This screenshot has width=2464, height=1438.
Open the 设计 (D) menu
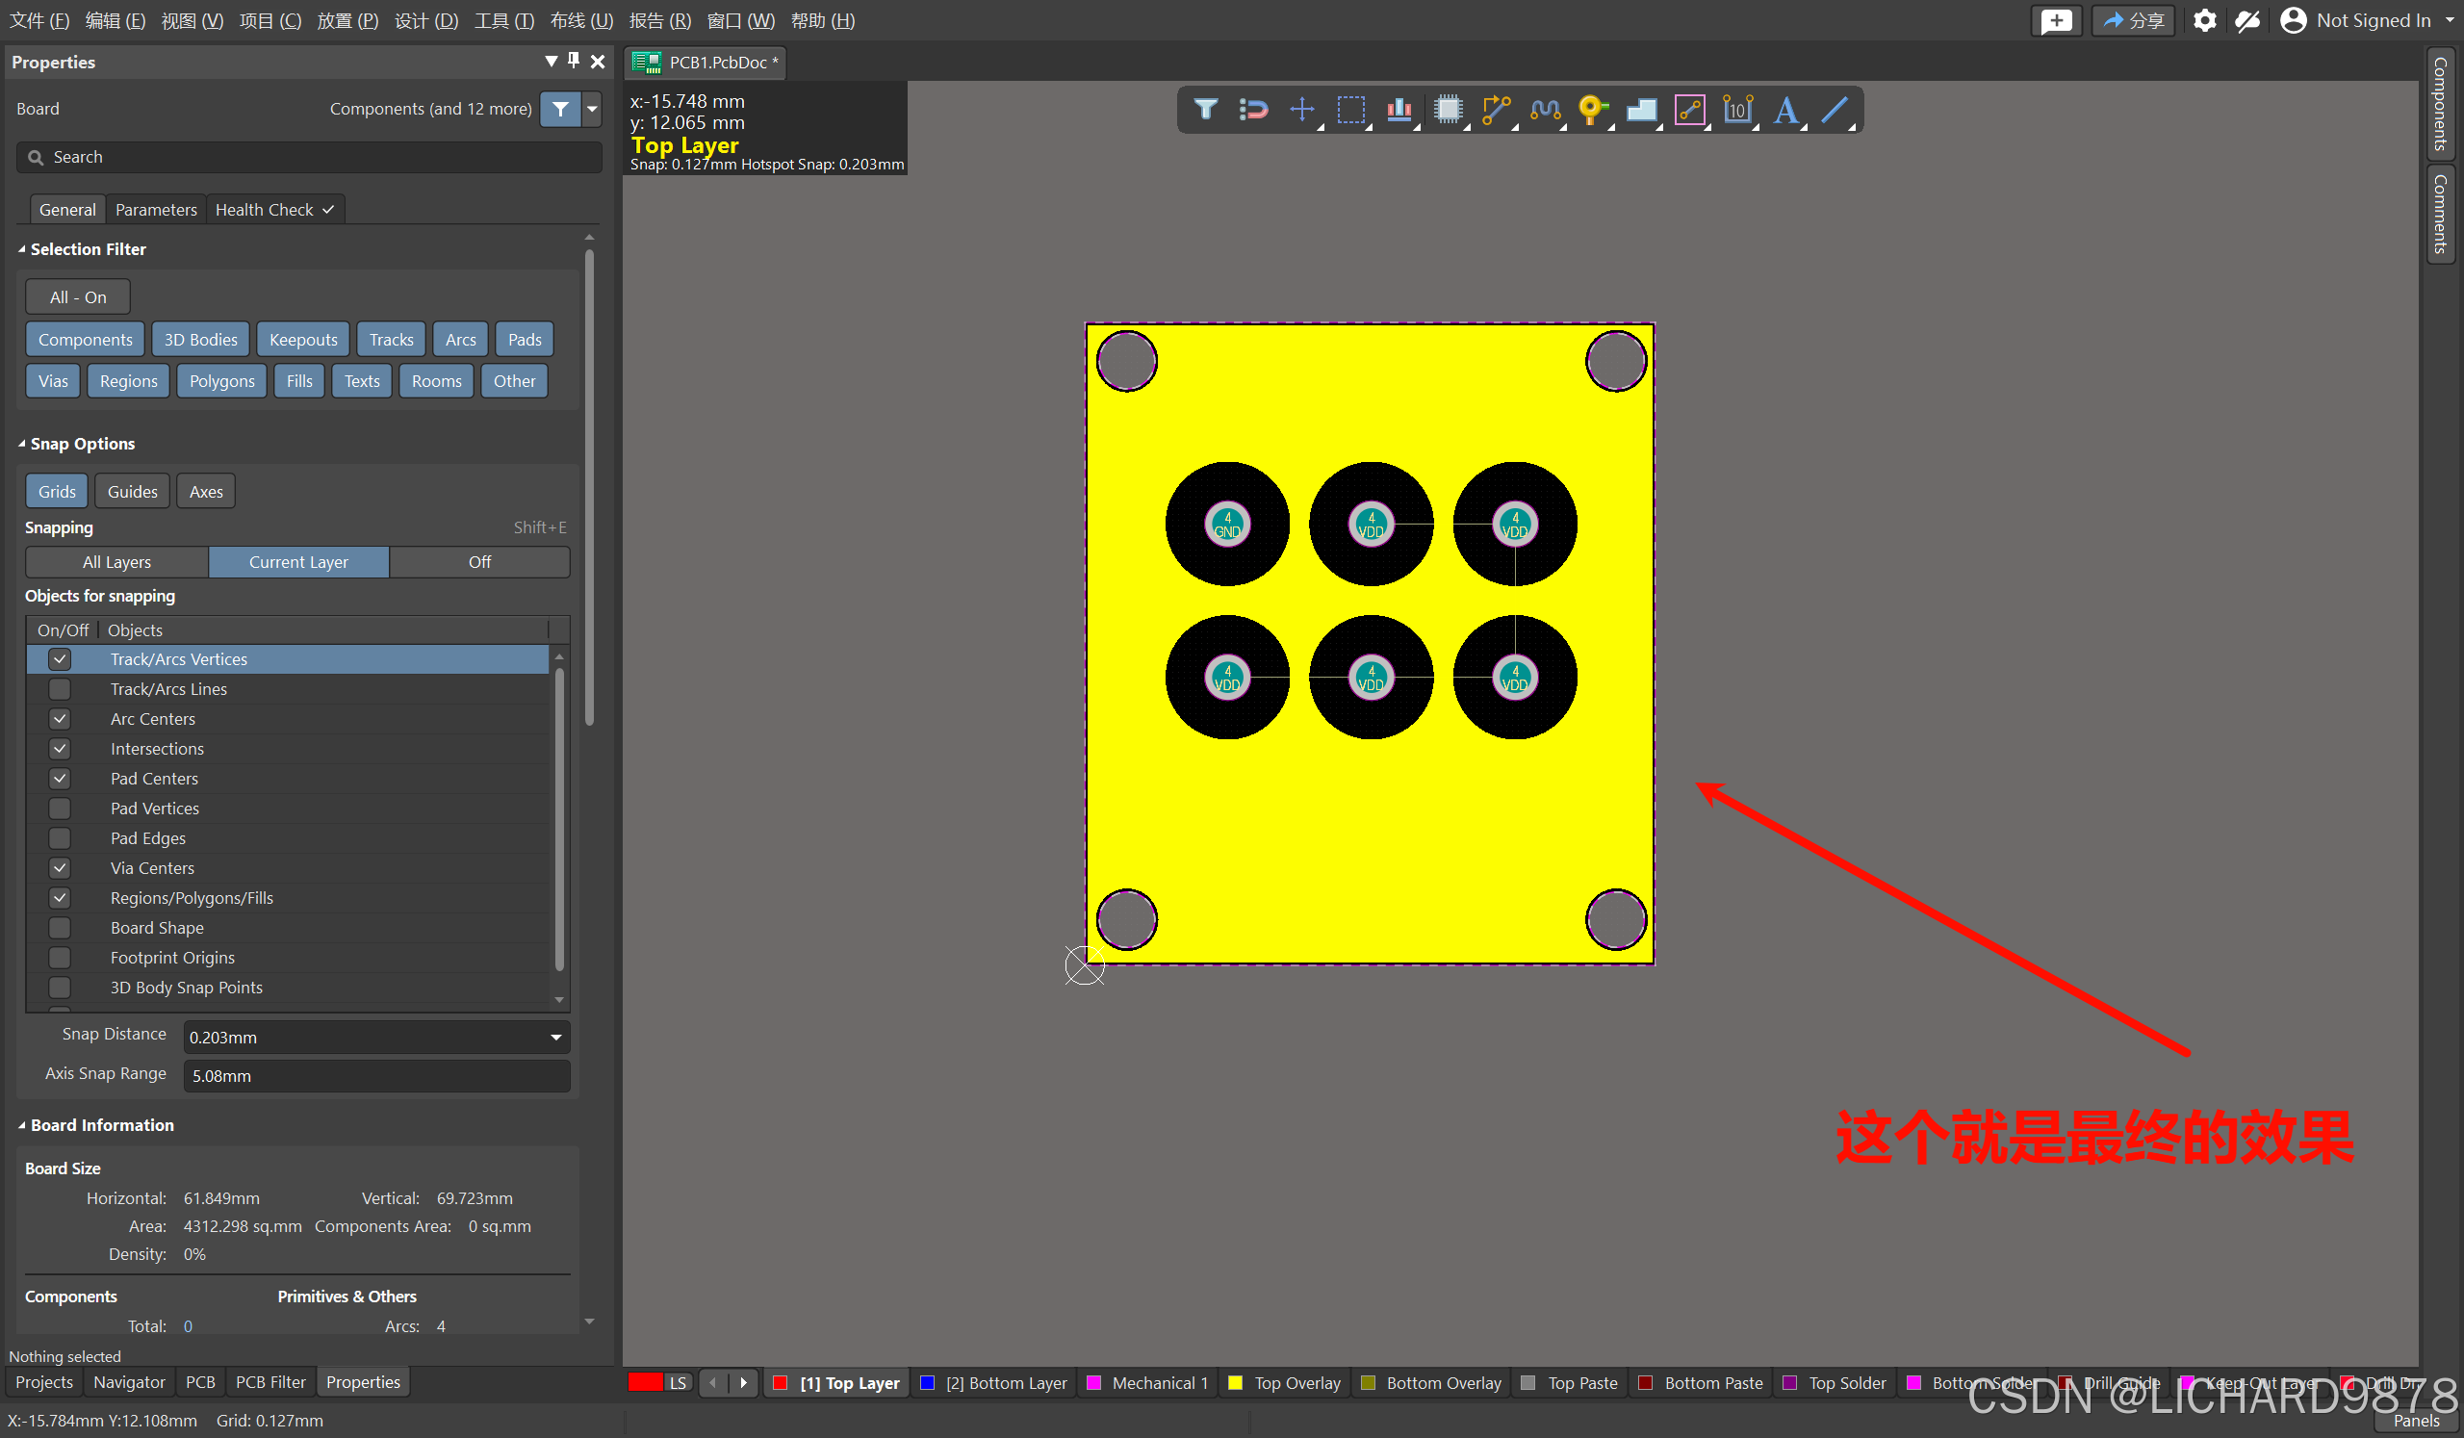[425, 20]
